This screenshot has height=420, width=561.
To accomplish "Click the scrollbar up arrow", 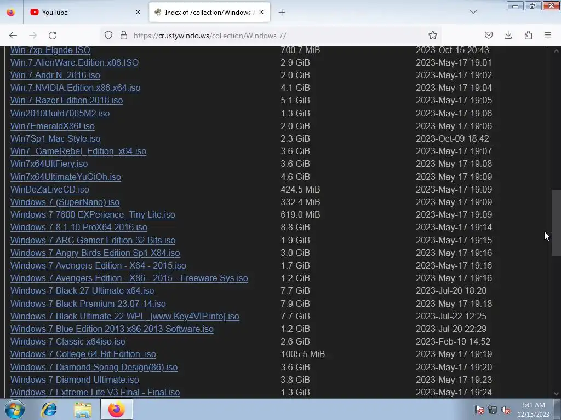I will point(556,51).
